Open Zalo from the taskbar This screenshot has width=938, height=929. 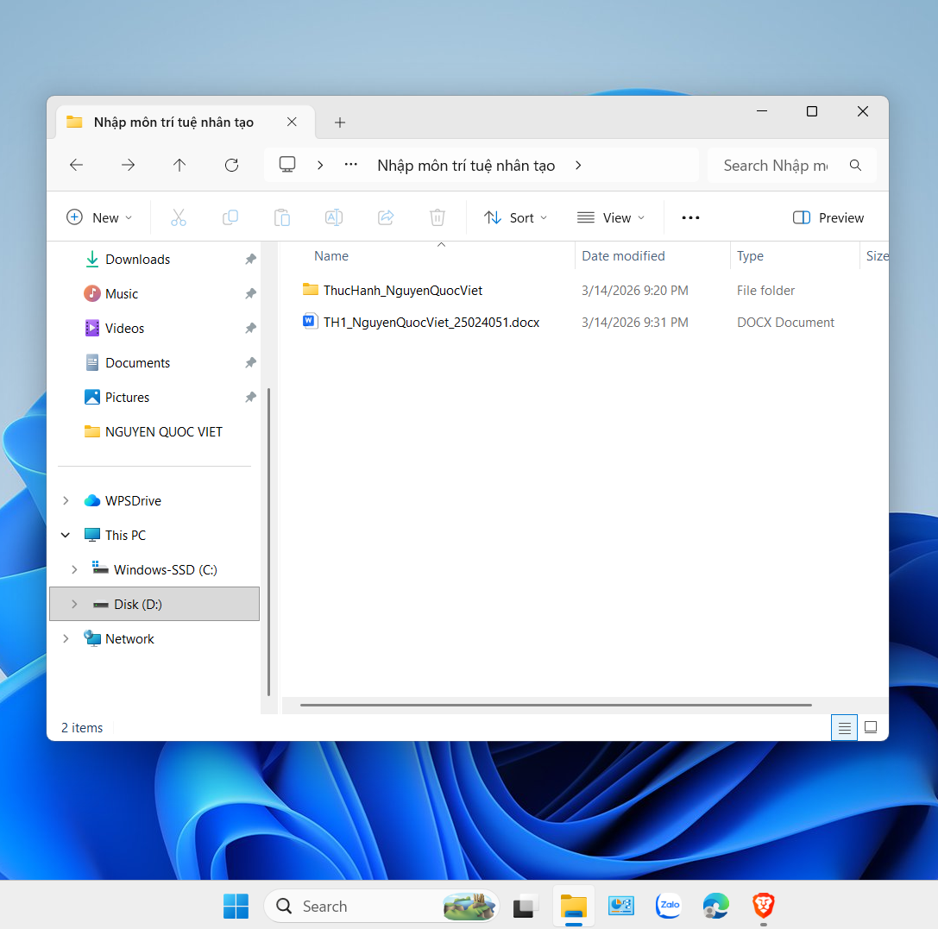[668, 907]
